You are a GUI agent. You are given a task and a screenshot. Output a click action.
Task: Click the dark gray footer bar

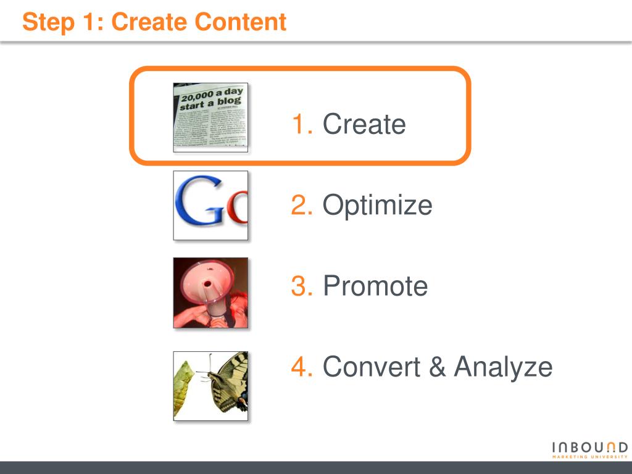pos(316,468)
